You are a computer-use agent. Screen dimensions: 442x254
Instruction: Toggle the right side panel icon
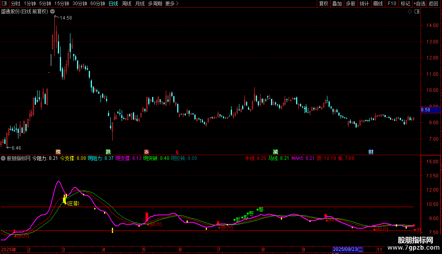pos(417,12)
